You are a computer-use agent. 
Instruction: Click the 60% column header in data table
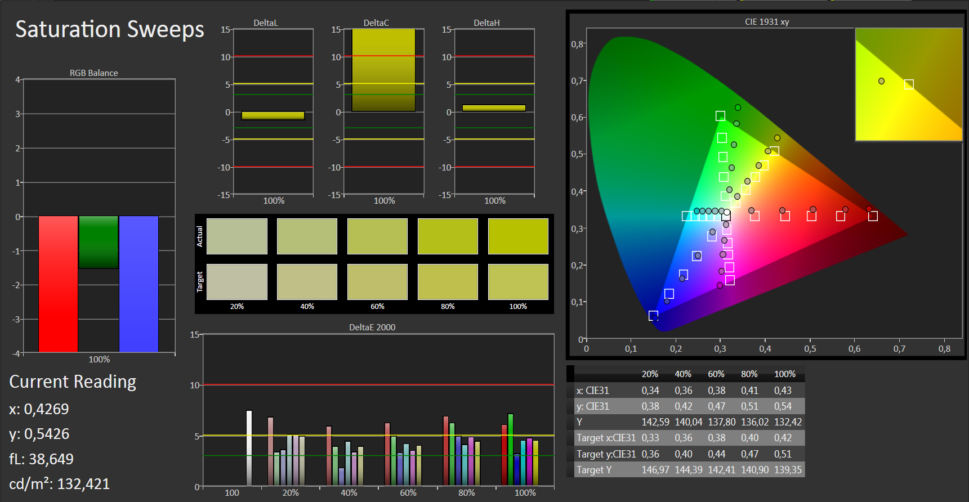click(716, 374)
